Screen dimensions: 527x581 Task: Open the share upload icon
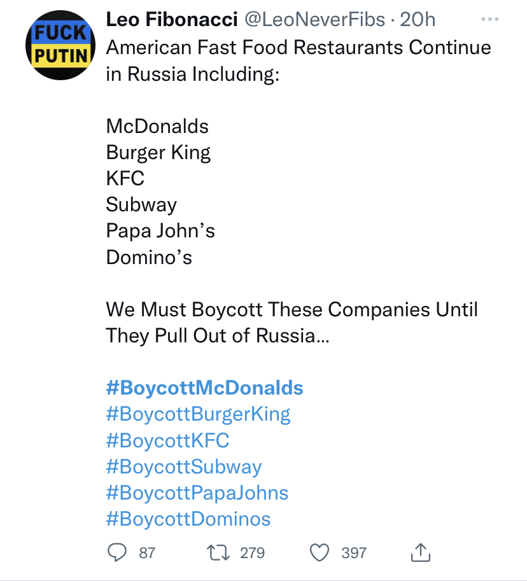420,552
